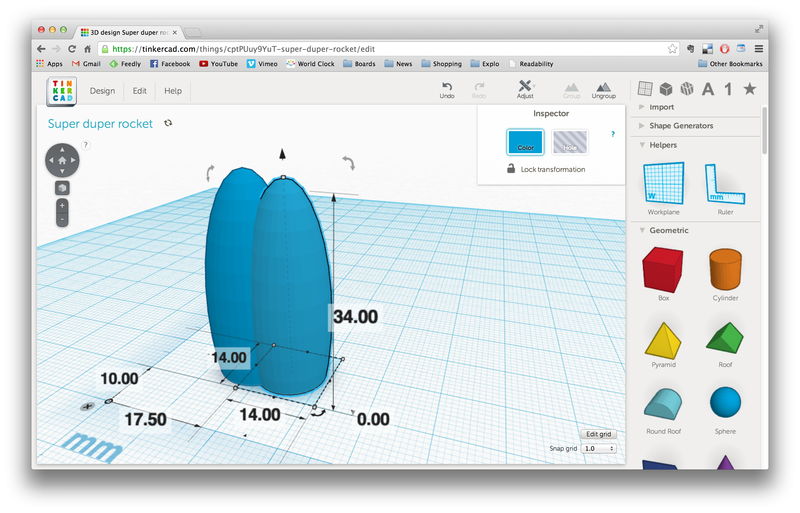800x513 pixels.
Task: Reload the page in Chrome
Action: click(x=72, y=49)
